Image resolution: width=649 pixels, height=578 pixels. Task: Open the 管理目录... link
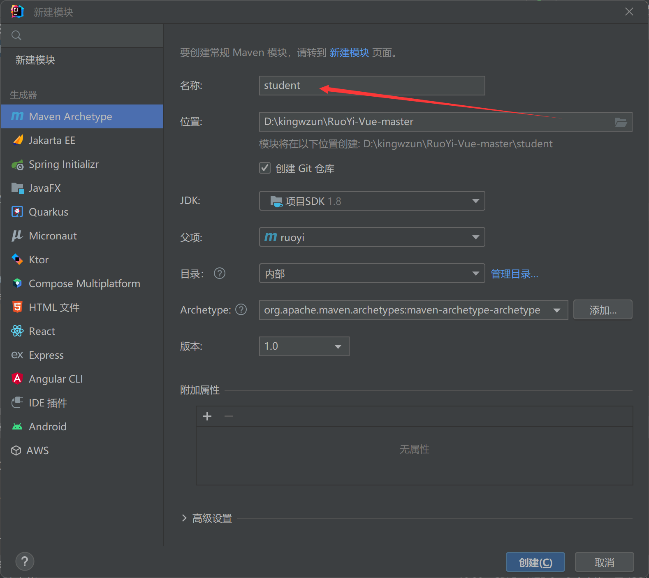(x=515, y=274)
